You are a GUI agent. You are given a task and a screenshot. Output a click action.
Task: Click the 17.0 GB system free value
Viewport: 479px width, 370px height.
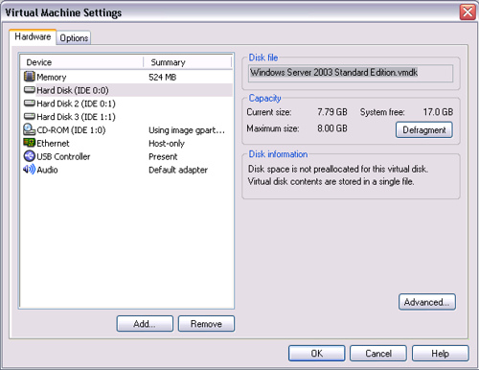pyautogui.click(x=438, y=112)
